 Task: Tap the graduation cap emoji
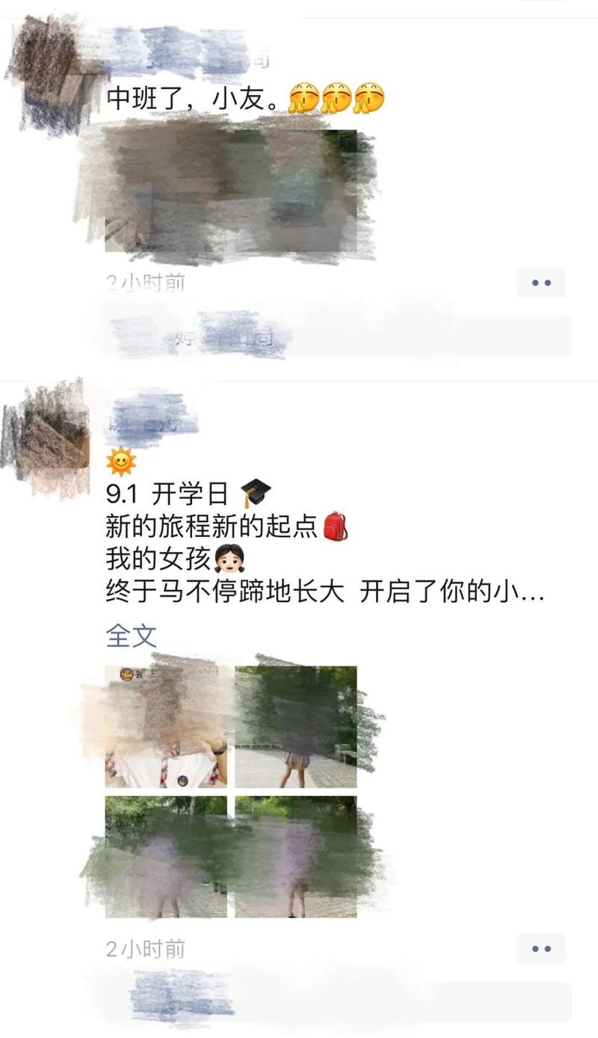click(256, 494)
